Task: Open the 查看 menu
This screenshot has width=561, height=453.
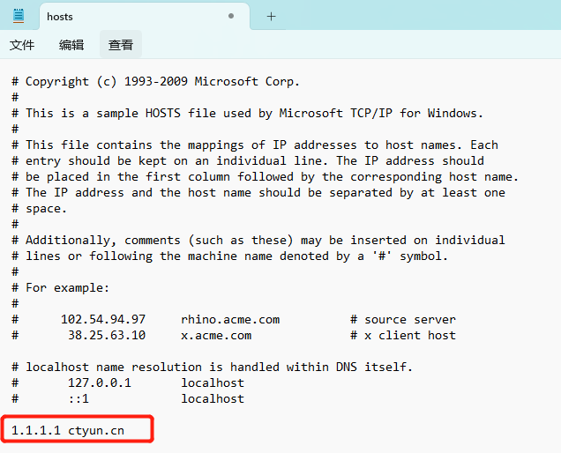Action: [x=121, y=45]
